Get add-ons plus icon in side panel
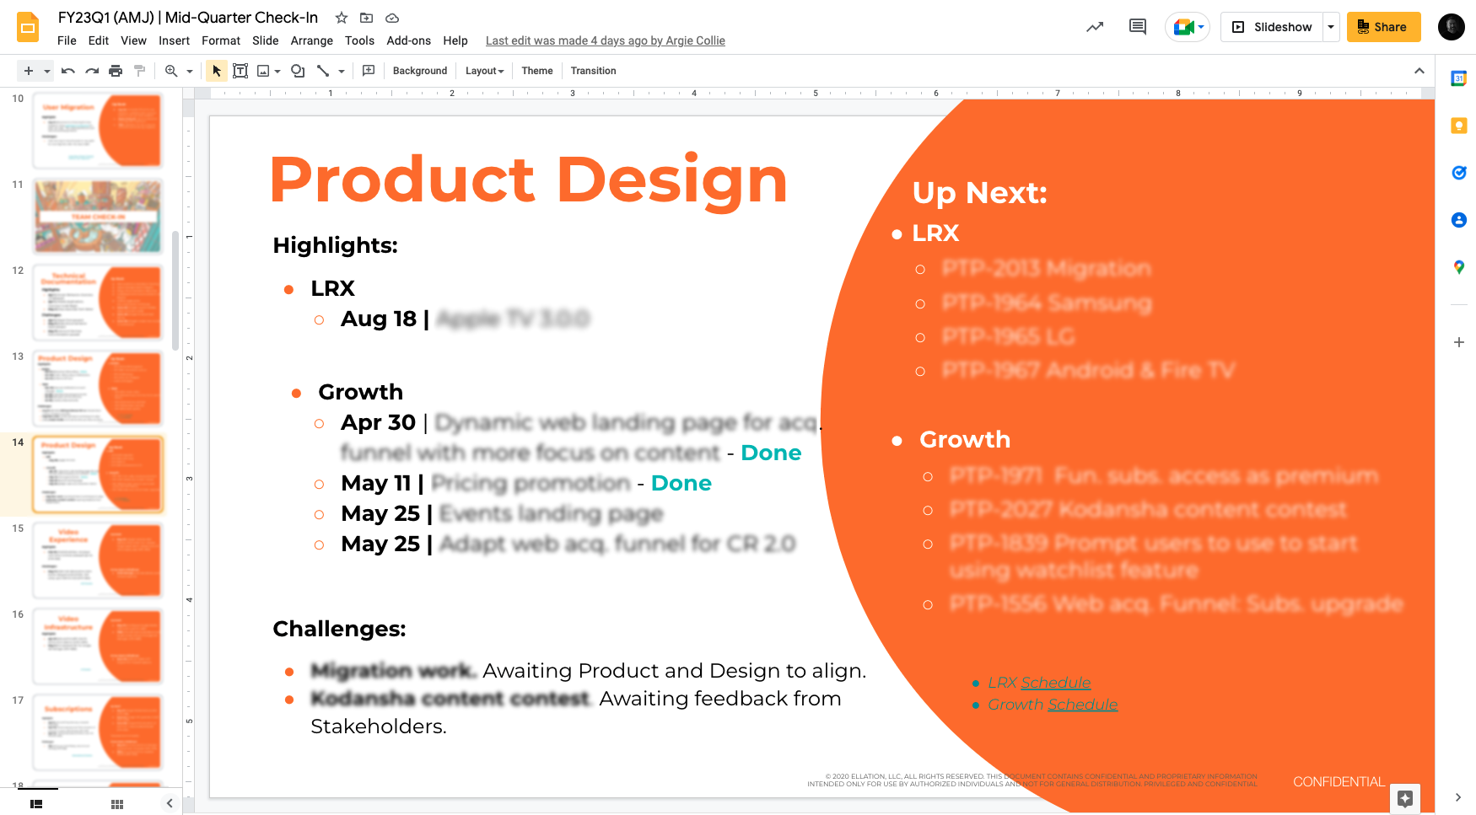This screenshot has width=1476, height=815. pyautogui.click(x=1458, y=342)
